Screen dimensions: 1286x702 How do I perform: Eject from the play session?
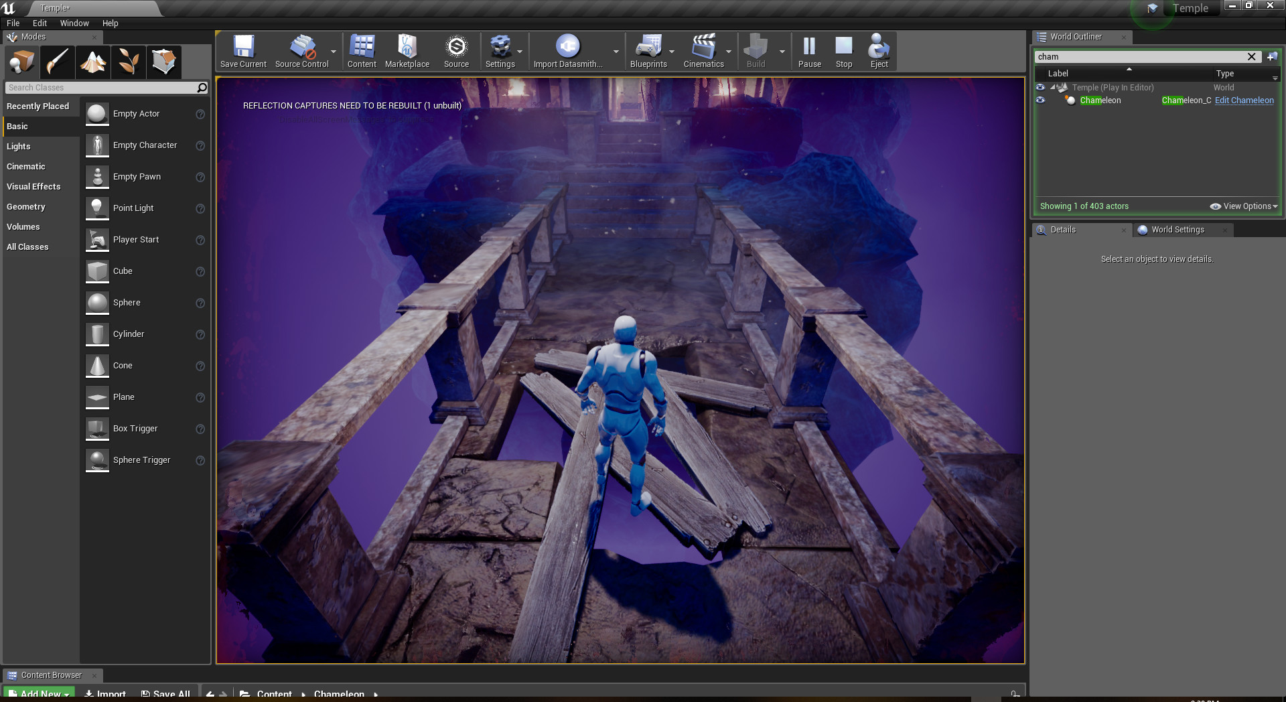click(879, 50)
